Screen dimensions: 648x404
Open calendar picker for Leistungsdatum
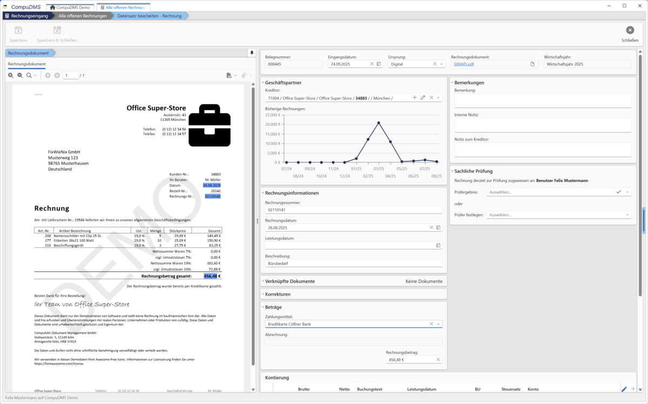(x=438, y=245)
